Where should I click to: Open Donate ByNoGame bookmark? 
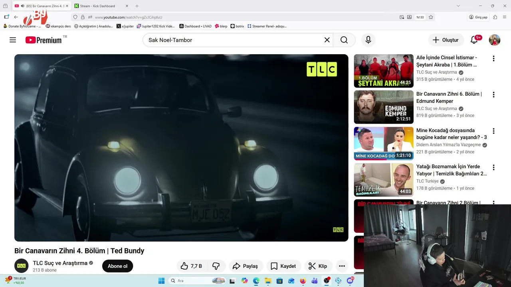click(22, 26)
